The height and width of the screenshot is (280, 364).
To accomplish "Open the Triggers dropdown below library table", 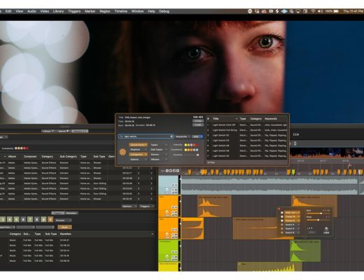I will (x=146, y=206).
